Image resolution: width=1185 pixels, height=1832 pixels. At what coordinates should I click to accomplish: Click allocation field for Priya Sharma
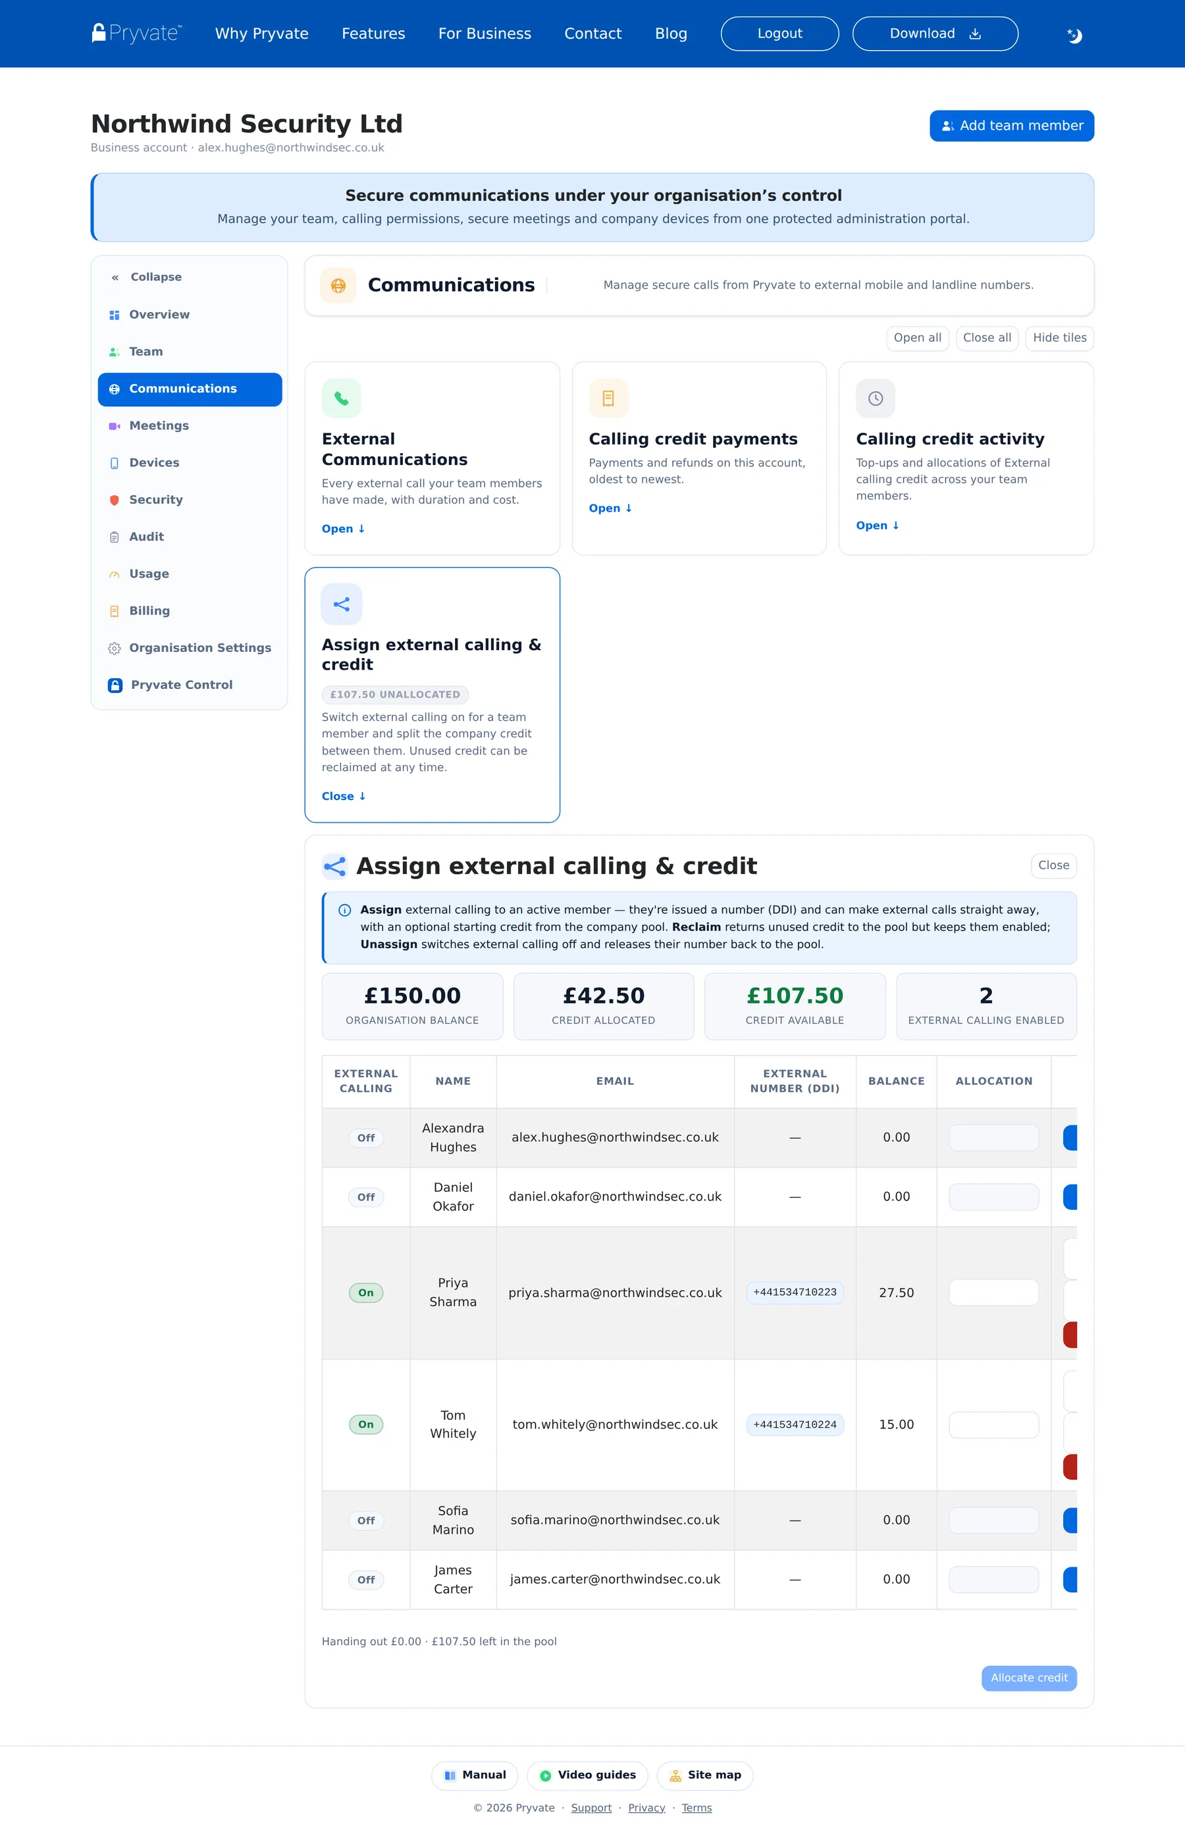coord(993,1293)
